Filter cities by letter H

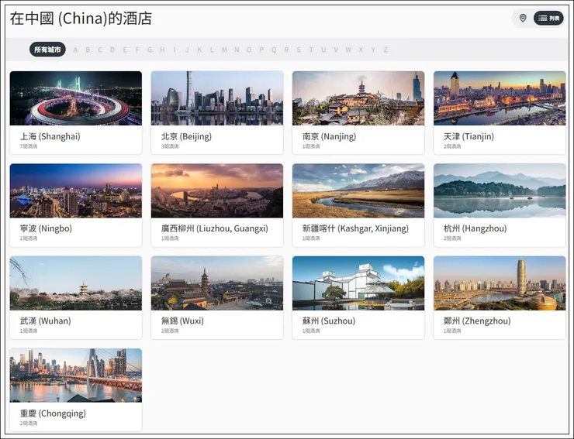pyautogui.click(x=162, y=50)
